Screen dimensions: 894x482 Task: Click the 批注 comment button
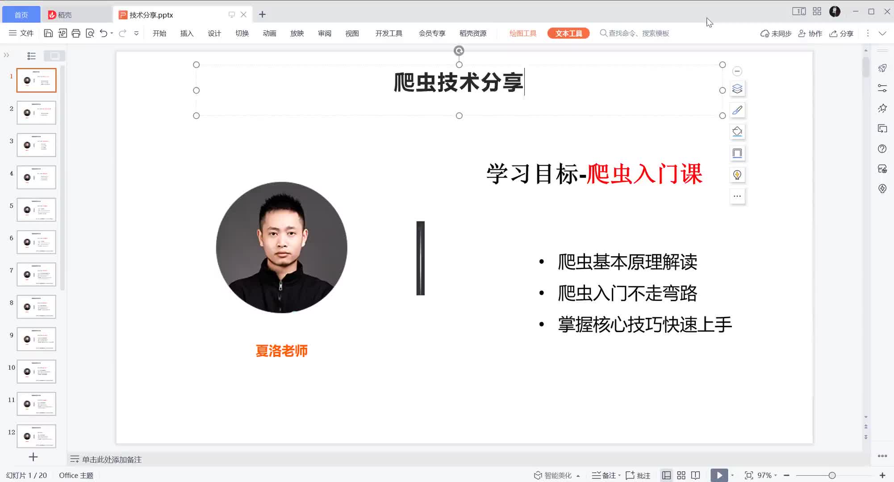(638, 475)
